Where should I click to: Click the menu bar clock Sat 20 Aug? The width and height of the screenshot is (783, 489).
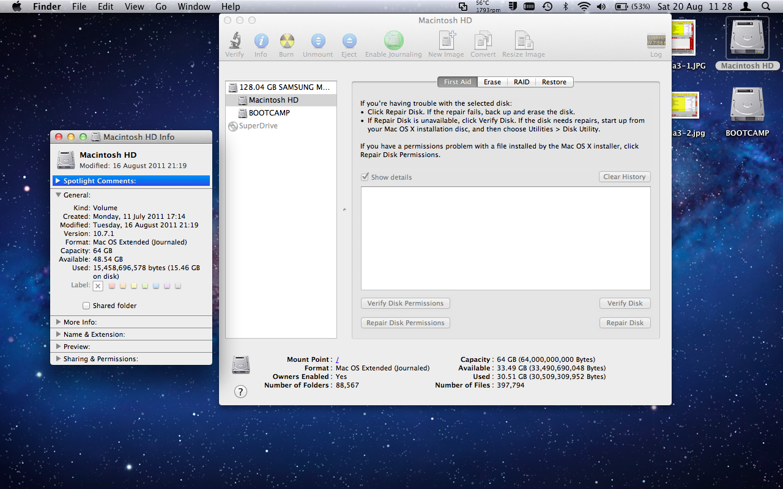click(694, 7)
